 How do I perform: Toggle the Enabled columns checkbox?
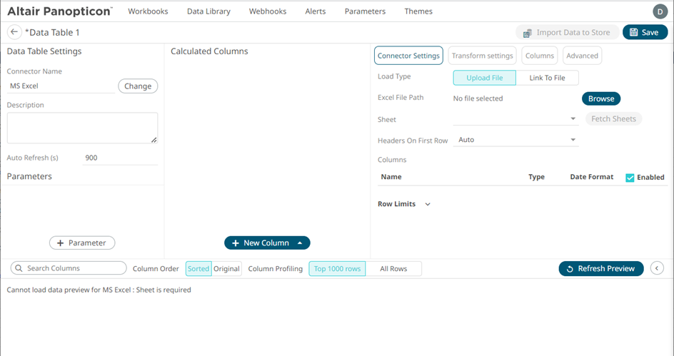pos(630,178)
